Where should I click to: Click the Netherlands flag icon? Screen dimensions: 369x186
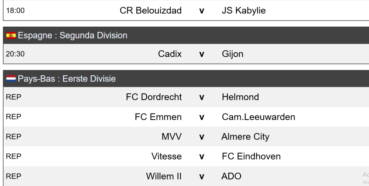click(x=11, y=79)
